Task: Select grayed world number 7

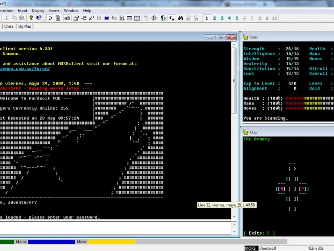Action: pyautogui.click(x=252, y=18)
